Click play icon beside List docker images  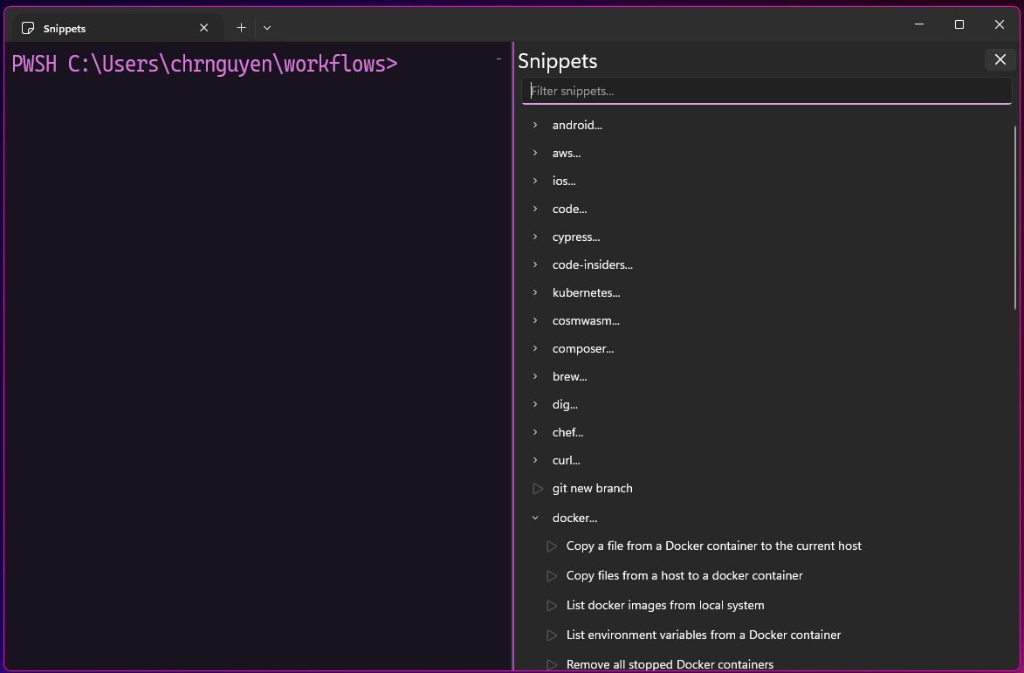552,606
